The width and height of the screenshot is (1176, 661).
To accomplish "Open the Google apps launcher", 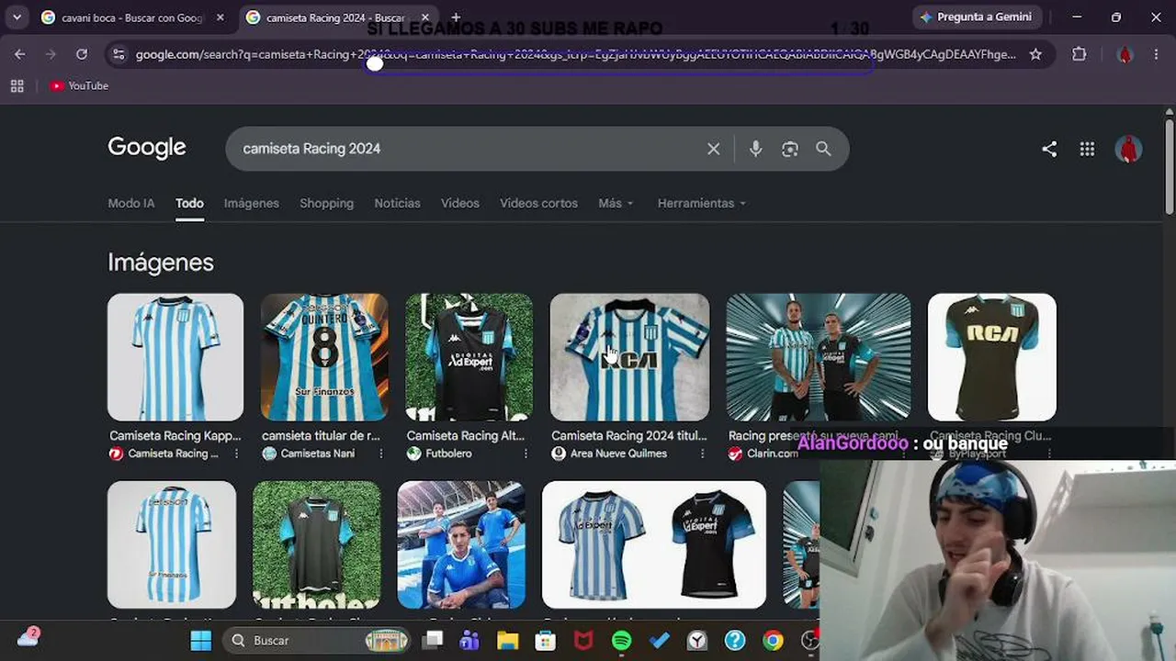I will pos(1087,149).
